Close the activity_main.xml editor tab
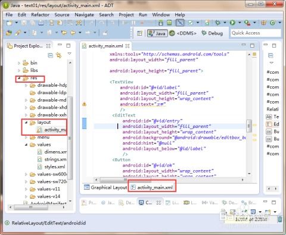The image size is (286, 235). 128,46
